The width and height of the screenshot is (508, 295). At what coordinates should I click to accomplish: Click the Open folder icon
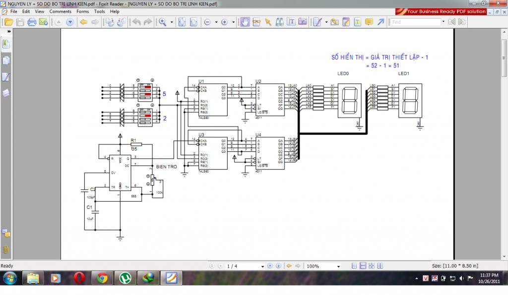click(x=8, y=22)
